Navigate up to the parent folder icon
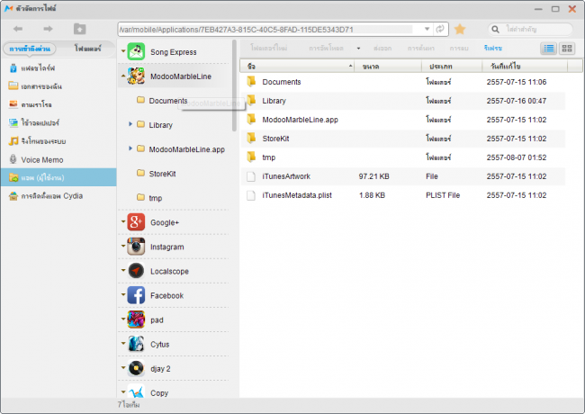The height and width of the screenshot is (414, 585). point(79,29)
